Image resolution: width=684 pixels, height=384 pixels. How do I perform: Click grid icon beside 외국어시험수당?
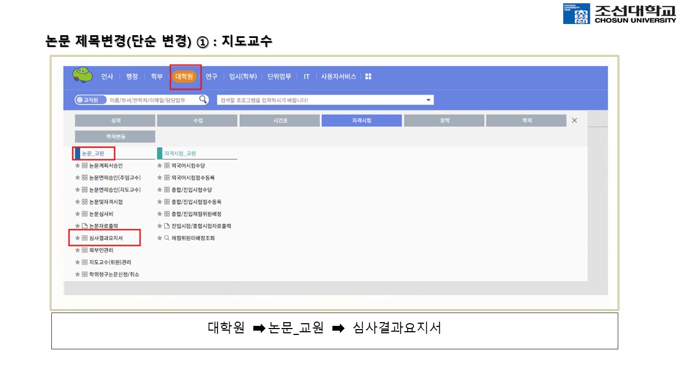click(167, 166)
